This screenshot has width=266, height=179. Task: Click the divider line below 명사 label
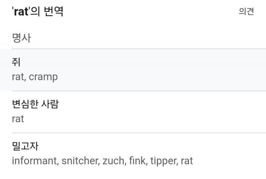tap(133, 49)
